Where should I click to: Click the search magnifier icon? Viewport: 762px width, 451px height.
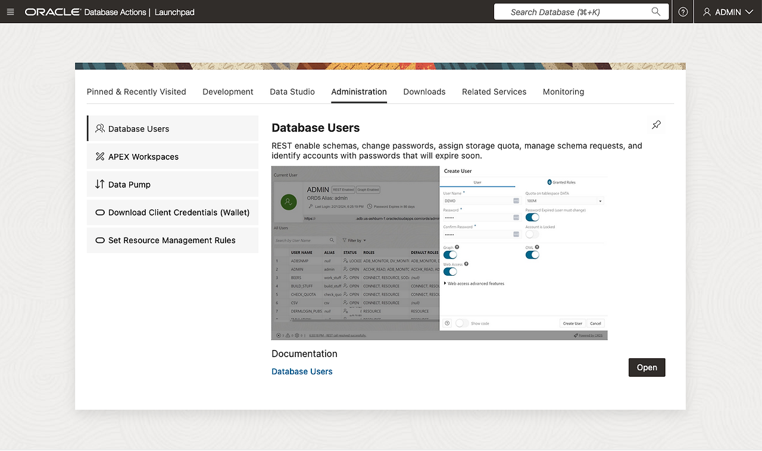pyautogui.click(x=656, y=12)
